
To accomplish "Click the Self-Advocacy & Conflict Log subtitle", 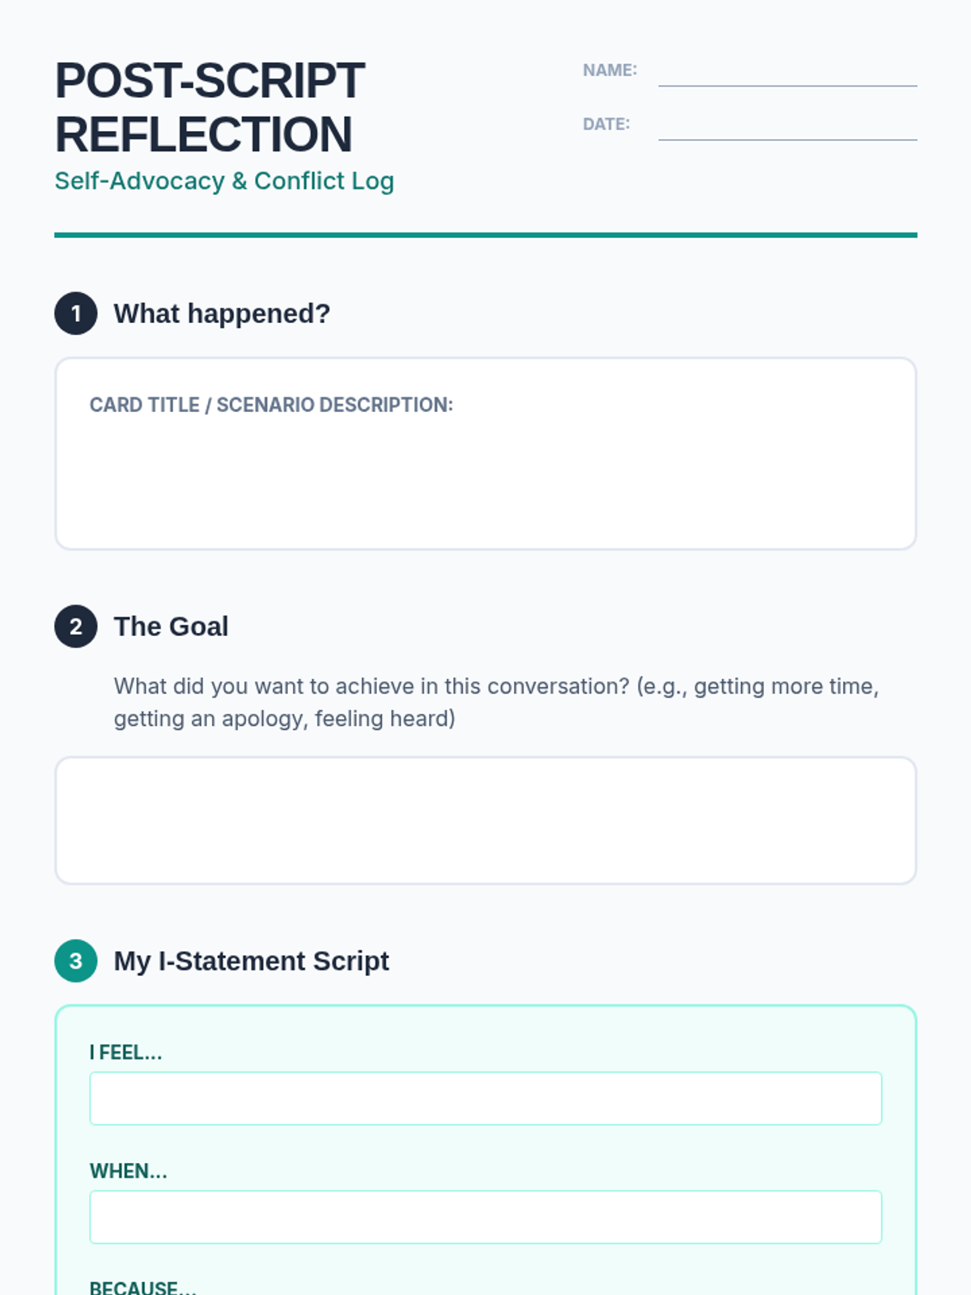I will [x=224, y=180].
